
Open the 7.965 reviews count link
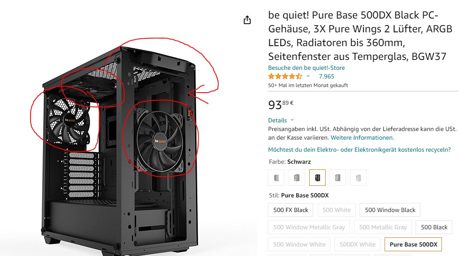[326, 76]
